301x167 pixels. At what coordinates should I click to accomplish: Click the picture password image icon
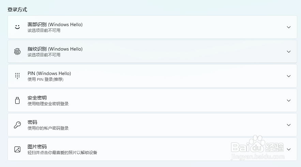click(17, 149)
